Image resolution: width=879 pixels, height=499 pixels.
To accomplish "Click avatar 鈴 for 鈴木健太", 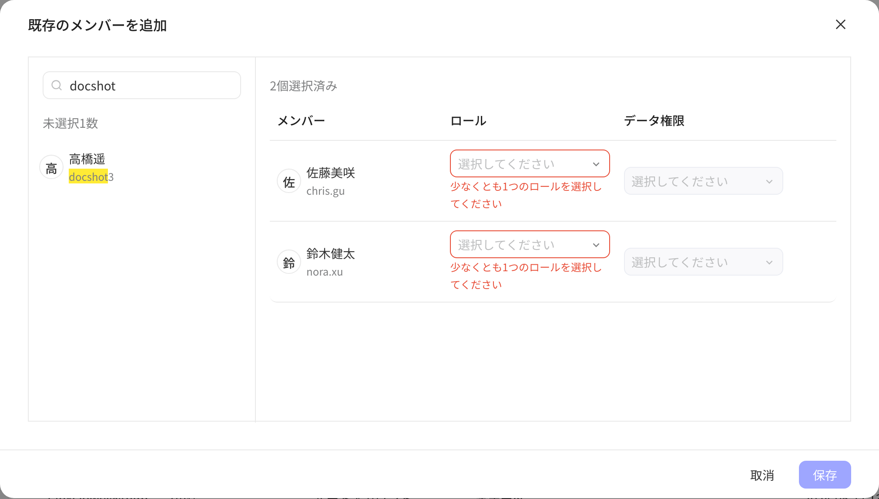I will (289, 262).
